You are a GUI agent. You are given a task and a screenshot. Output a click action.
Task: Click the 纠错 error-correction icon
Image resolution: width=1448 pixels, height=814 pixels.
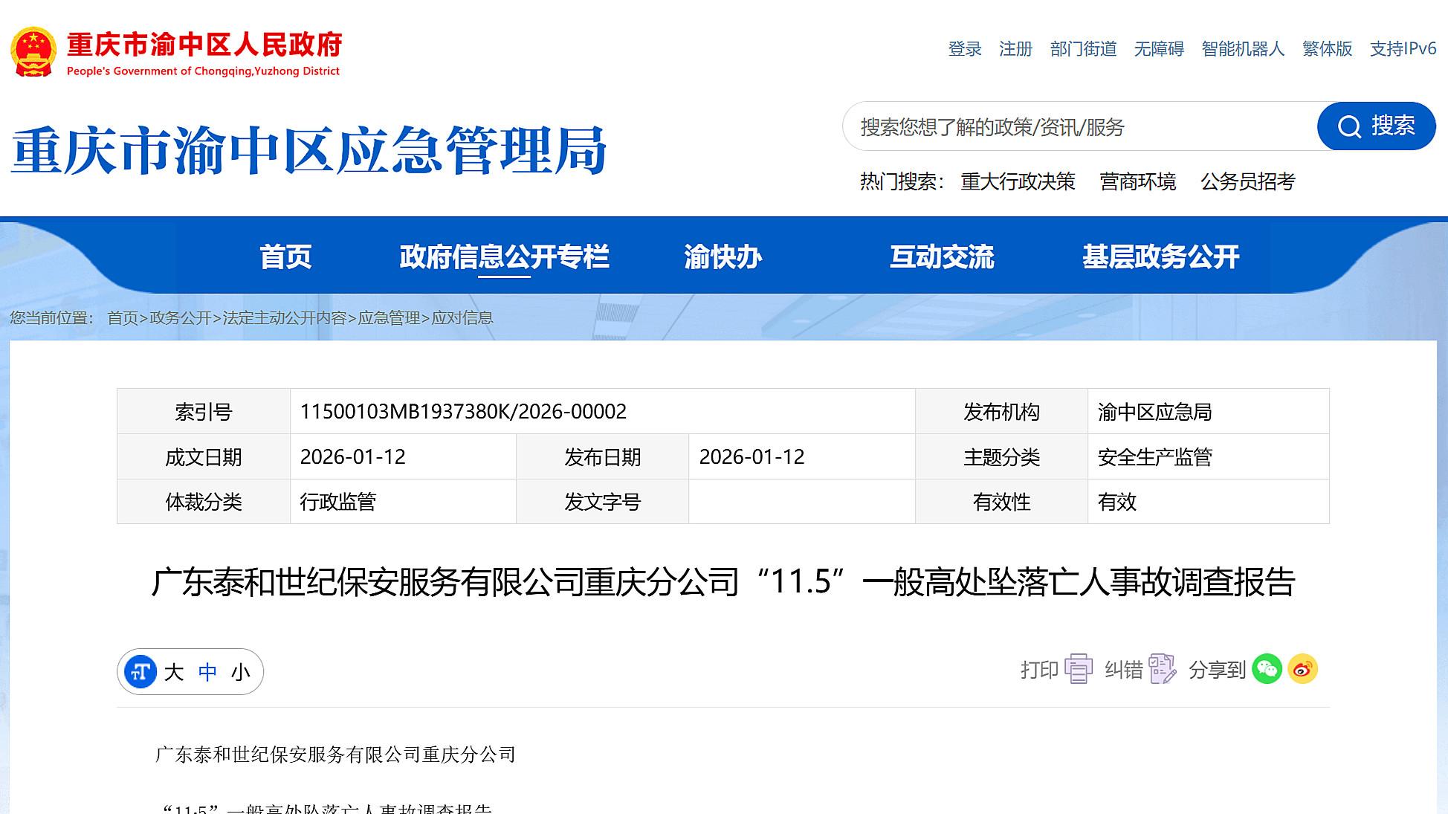pyautogui.click(x=1162, y=670)
